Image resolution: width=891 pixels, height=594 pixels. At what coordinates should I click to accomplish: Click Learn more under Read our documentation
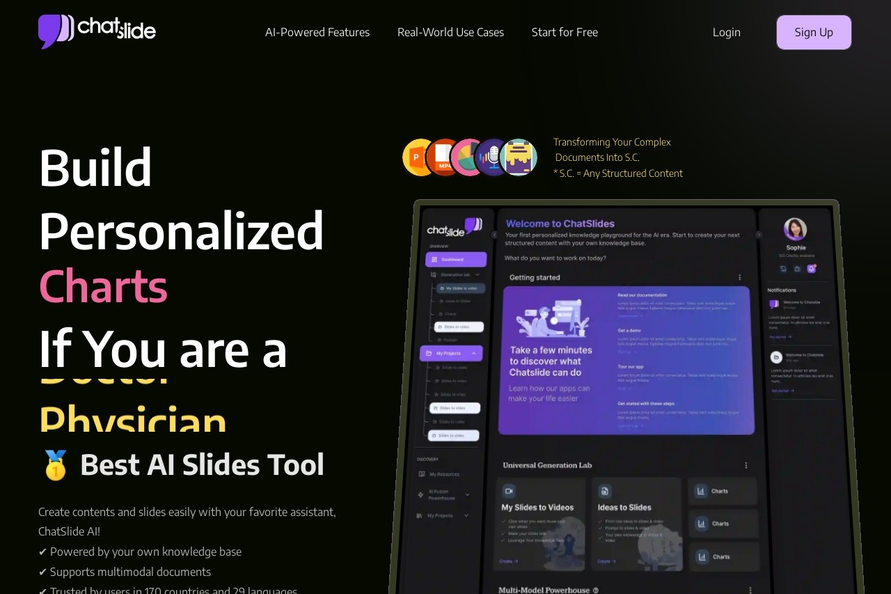[629, 315]
